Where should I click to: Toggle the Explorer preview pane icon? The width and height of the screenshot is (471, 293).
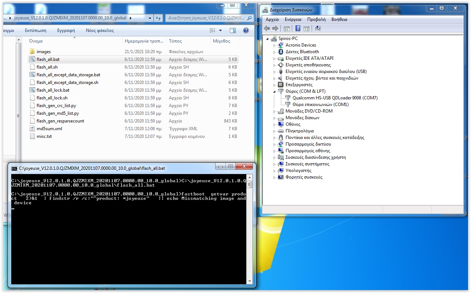[x=232, y=30]
